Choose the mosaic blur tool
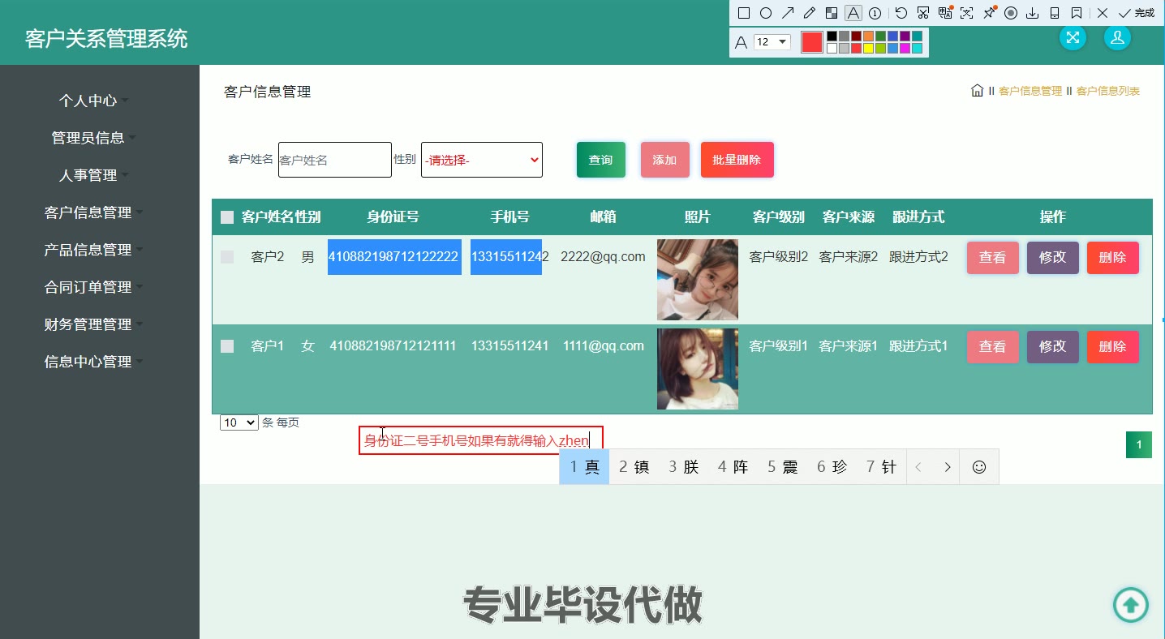The image size is (1165, 639). tap(831, 13)
